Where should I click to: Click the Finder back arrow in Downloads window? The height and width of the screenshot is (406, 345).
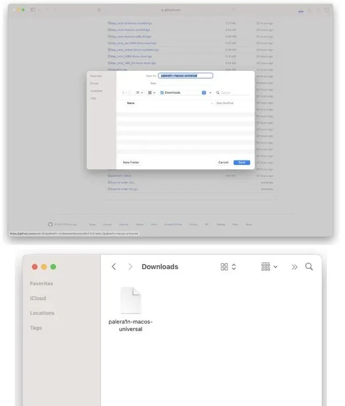pyautogui.click(x=114, y=266)
